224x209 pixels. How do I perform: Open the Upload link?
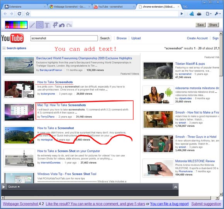[x=136, y=38]
